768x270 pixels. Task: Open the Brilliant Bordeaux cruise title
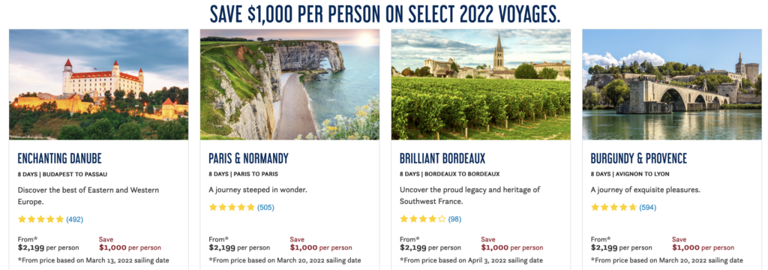coord(442,158)
